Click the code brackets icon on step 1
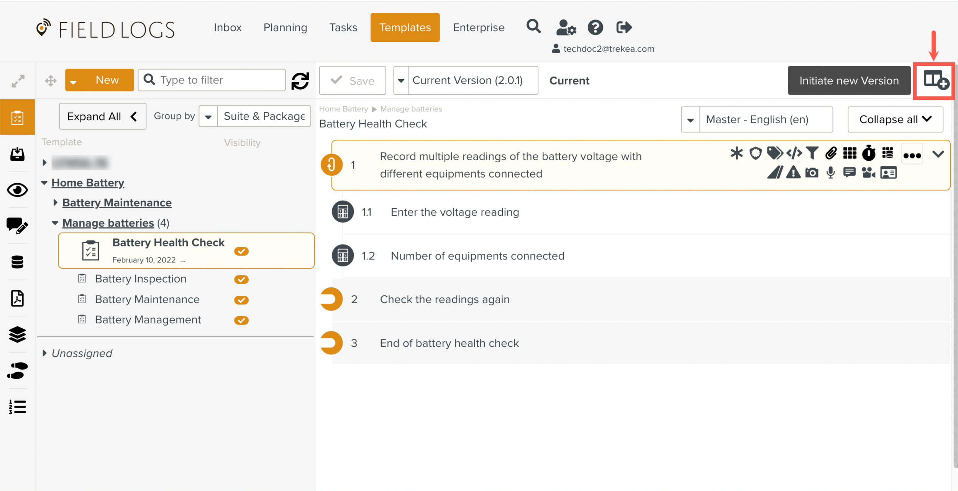The image size is (958, 491). (794, 153)
